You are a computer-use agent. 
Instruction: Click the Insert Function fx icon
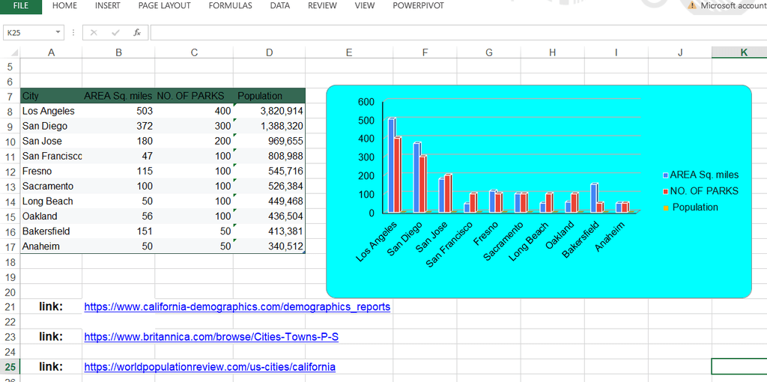pos(136,32)
